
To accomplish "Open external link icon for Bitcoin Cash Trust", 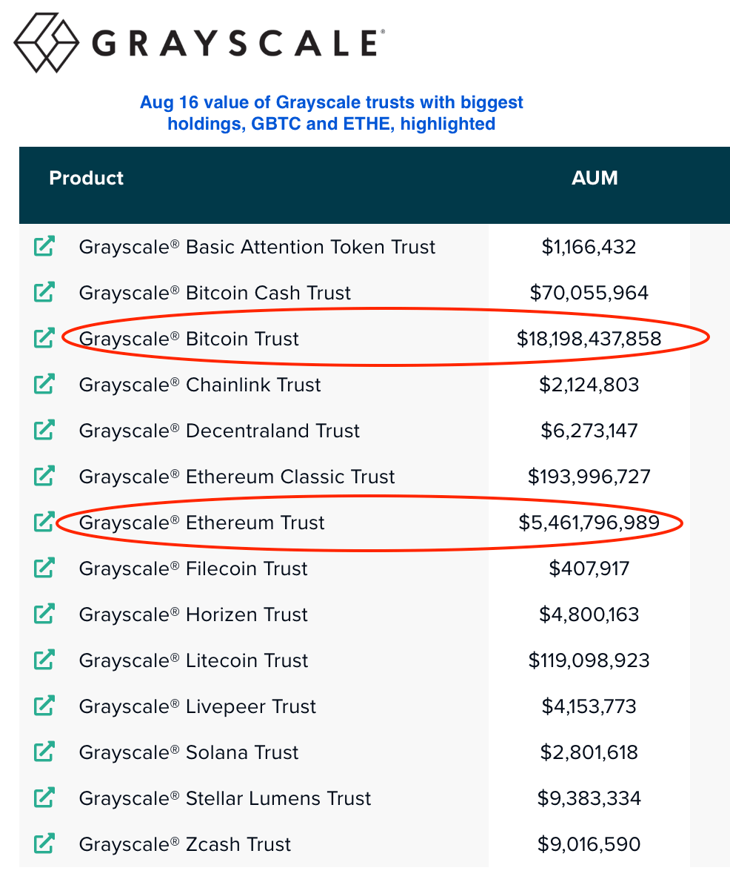I will pyautogui.click(x=44, y=293).
